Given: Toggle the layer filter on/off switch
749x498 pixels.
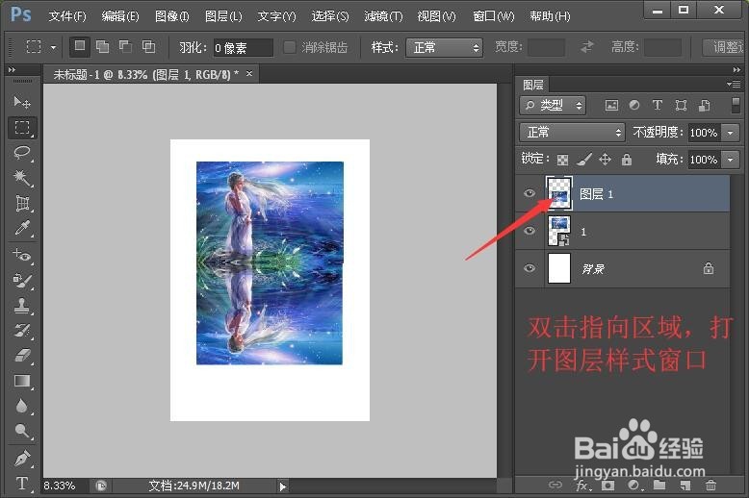Looking at the screenshot, I should pos(736,106).
